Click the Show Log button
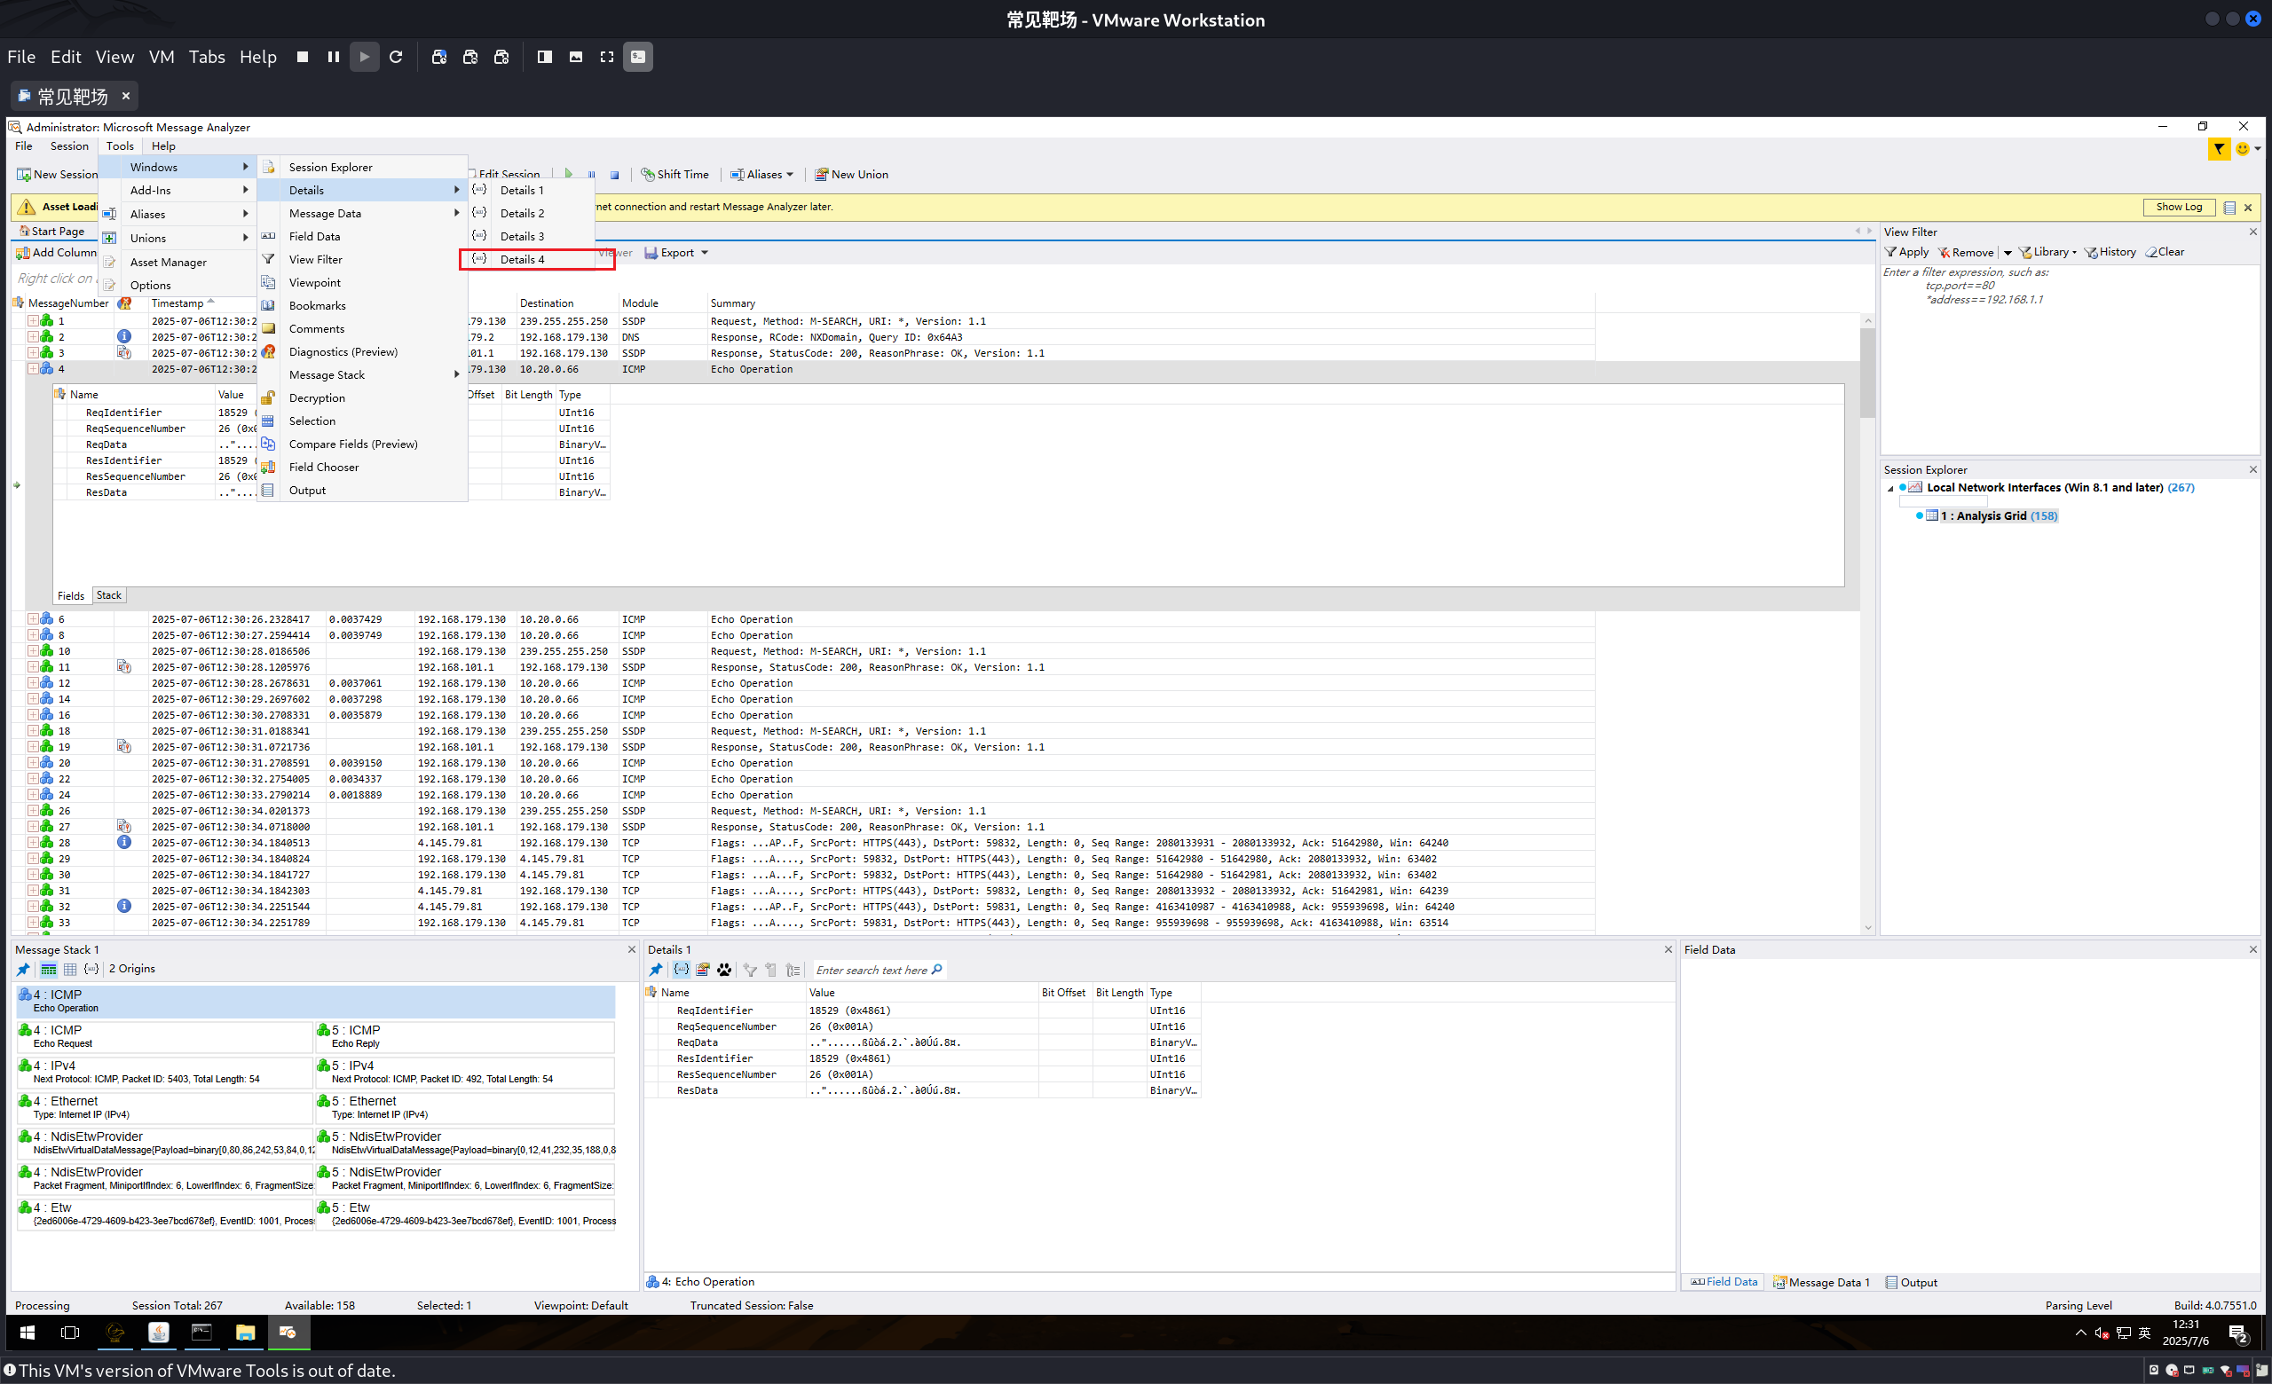The width and height of the screenshot is (2272, 1384). pyautogui.click(x=2178, y=207)
